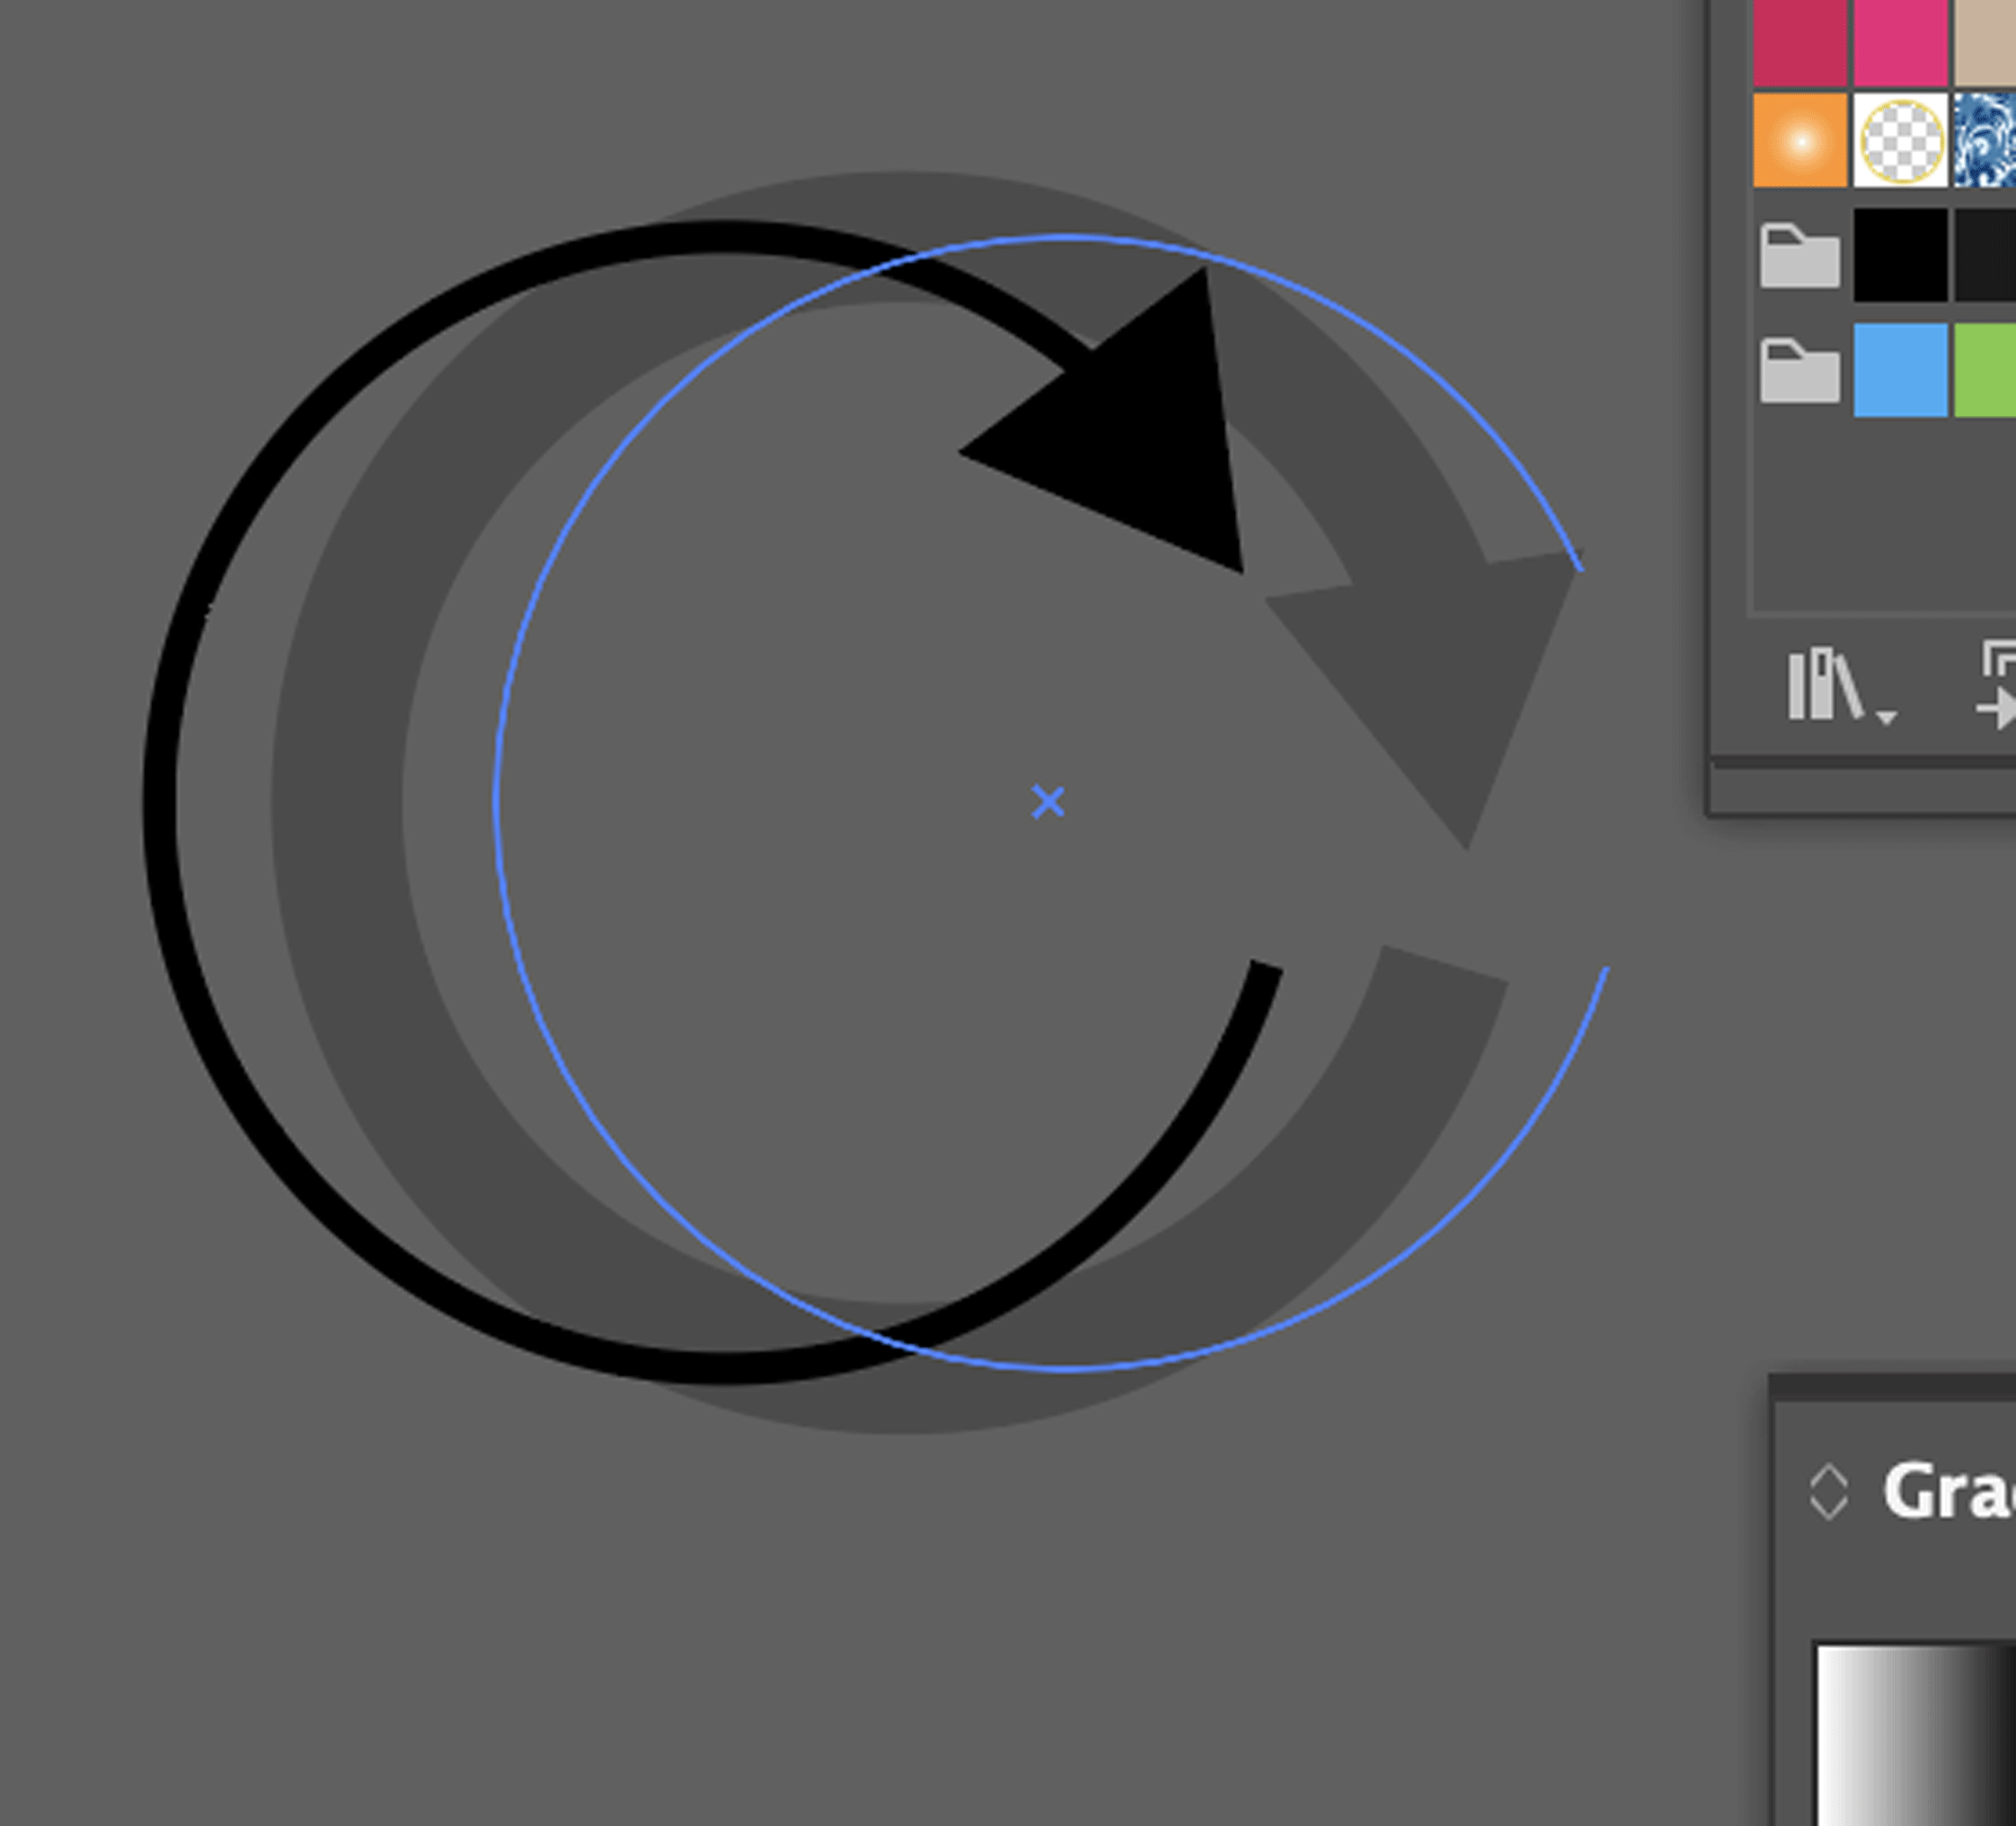Collapse the Gradient panel with double-arrow icon
The height and width of the screenshot is (1826, 2016).
1828,1492
